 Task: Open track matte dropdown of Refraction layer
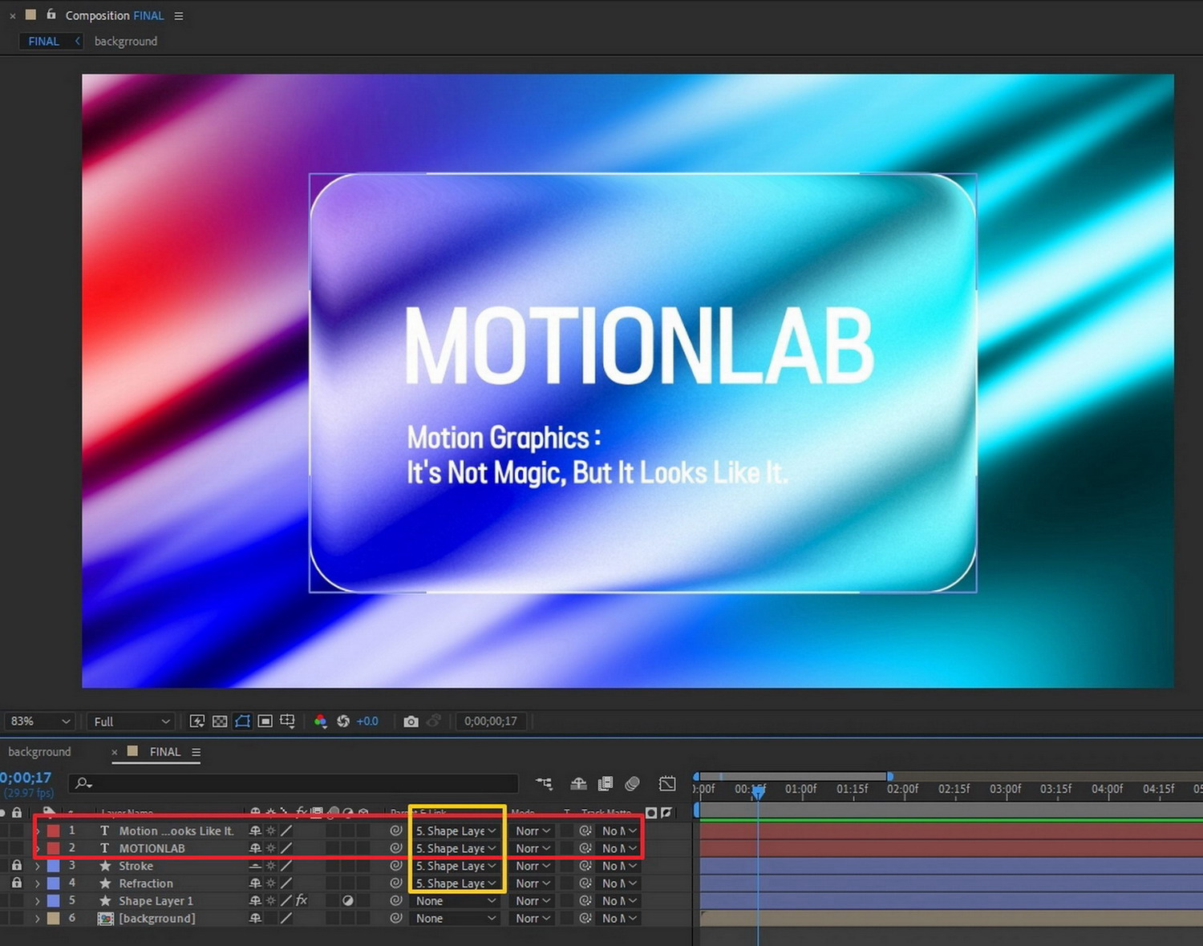(619, 883)
